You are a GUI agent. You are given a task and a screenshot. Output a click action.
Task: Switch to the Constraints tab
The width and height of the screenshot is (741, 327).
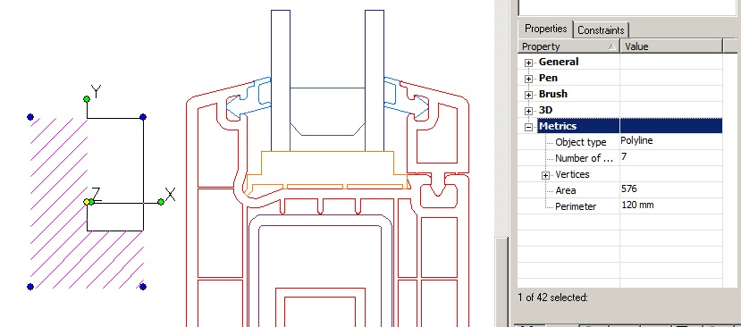click(x=601, y=30)
